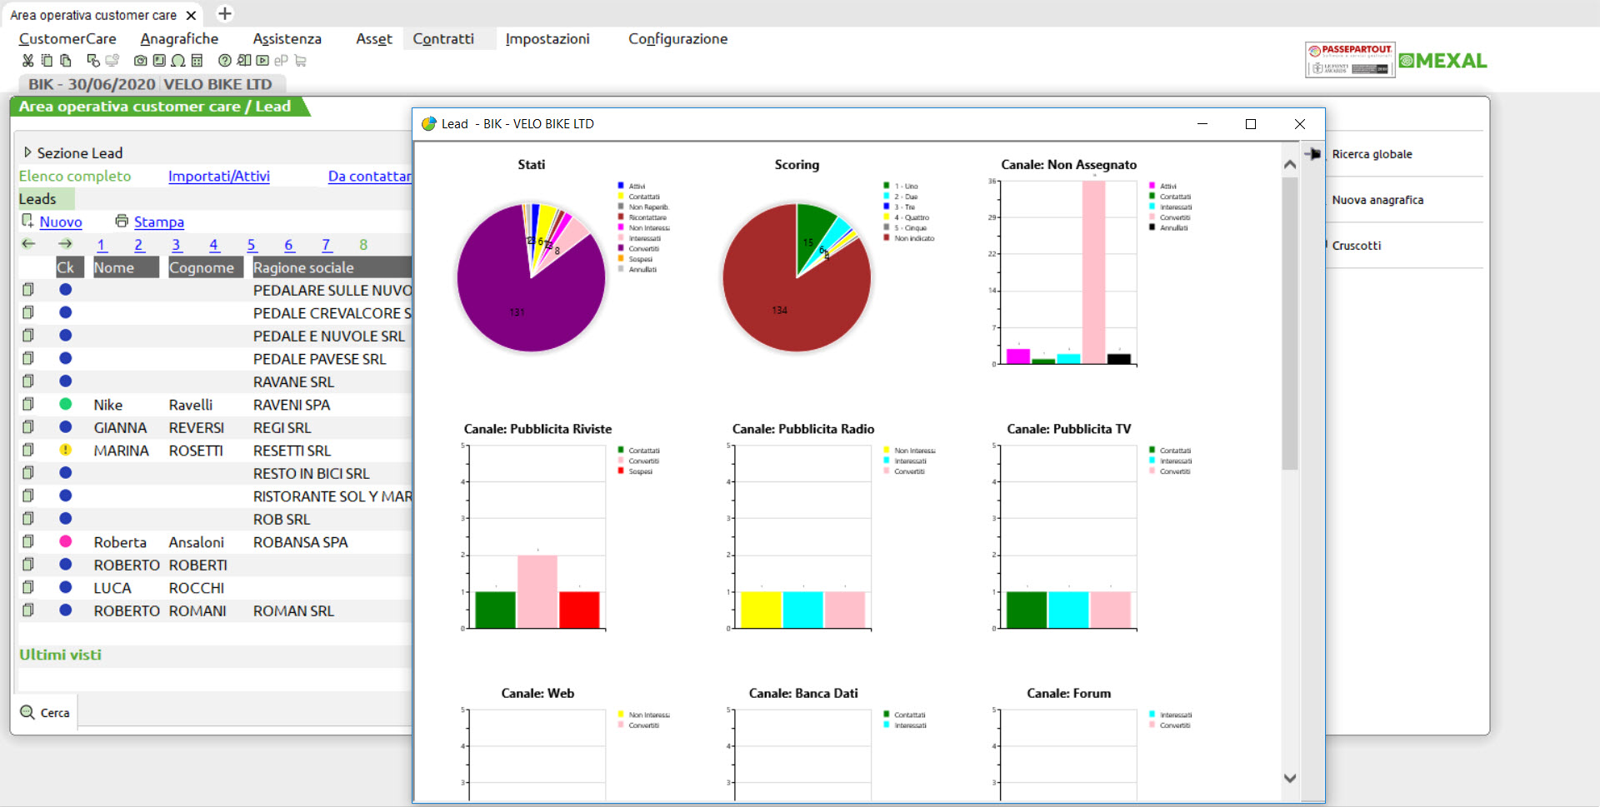Screen dimensions: 1600x807
Task: Expand the Sezione Lead section
Action: point(27,153)
